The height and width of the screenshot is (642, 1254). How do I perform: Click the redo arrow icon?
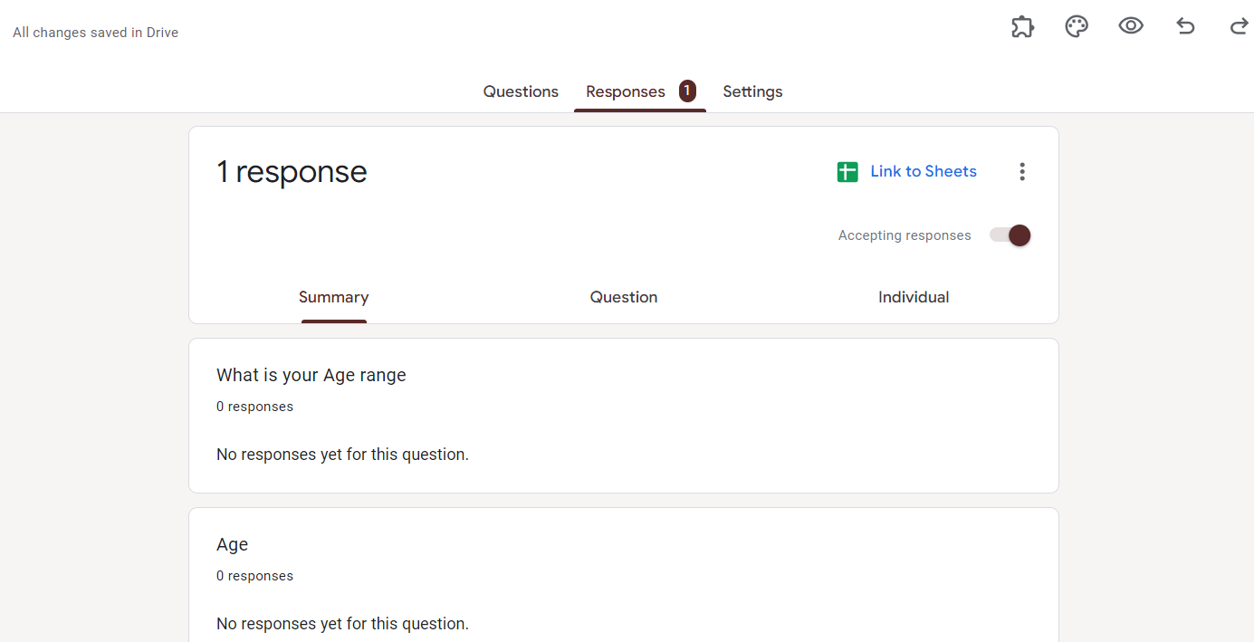click(1239, 27)
